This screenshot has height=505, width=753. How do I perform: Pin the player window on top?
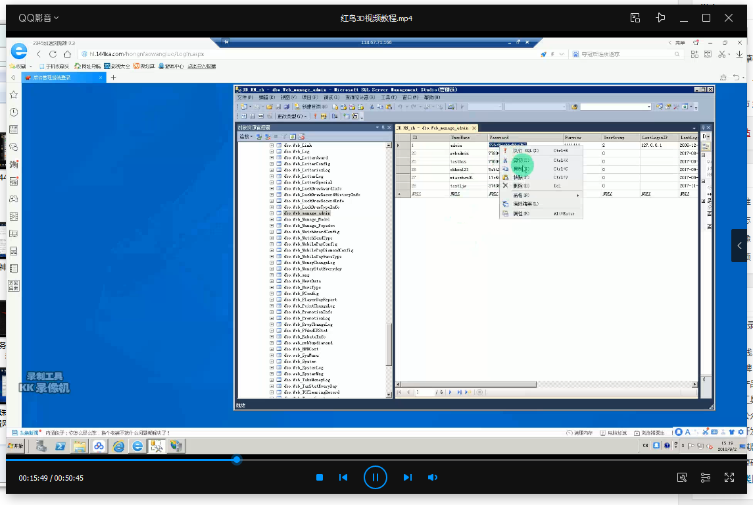[660, 18]
